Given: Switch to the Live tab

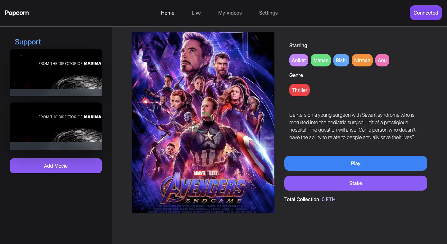Looking at the screenshot, I should tap(196, 13).
